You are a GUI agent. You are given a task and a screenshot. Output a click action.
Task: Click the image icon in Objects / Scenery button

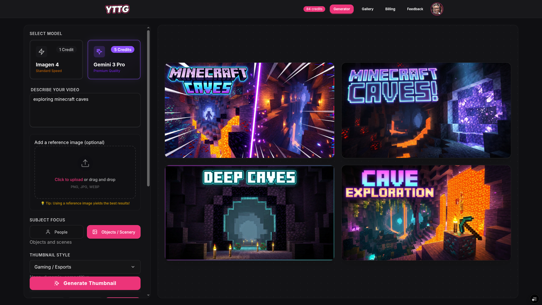click(x=95, y=232)
